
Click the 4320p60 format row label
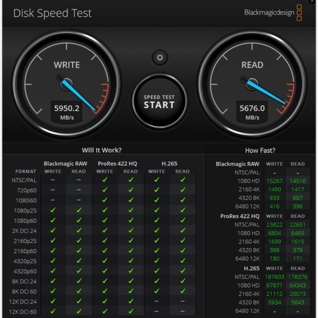[25, 271]
